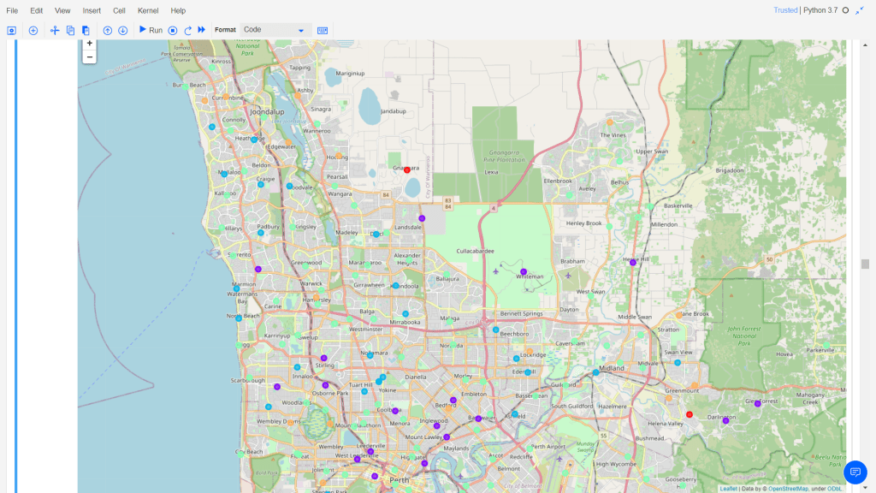Open the Code cell type dropdown
876x493 pixels.
coord(274,30)
